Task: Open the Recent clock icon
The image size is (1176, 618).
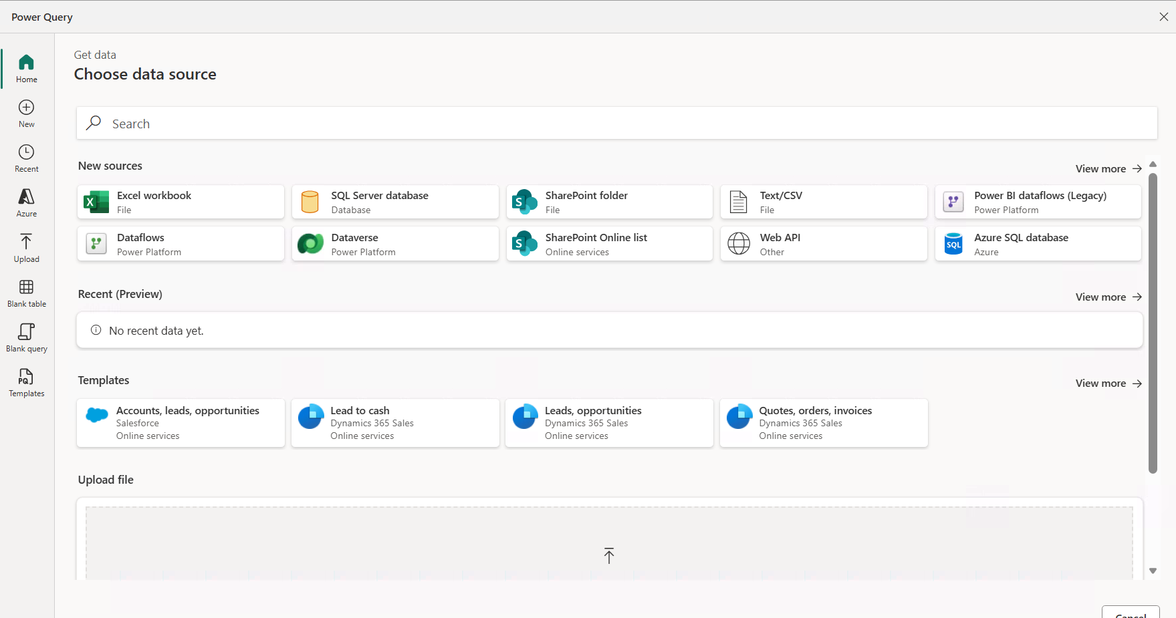Action: pyautogui.click(x=26, y=152)
